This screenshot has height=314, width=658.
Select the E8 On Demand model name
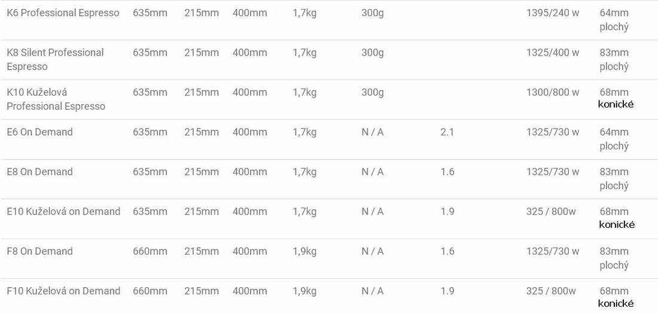click(40, 172)
